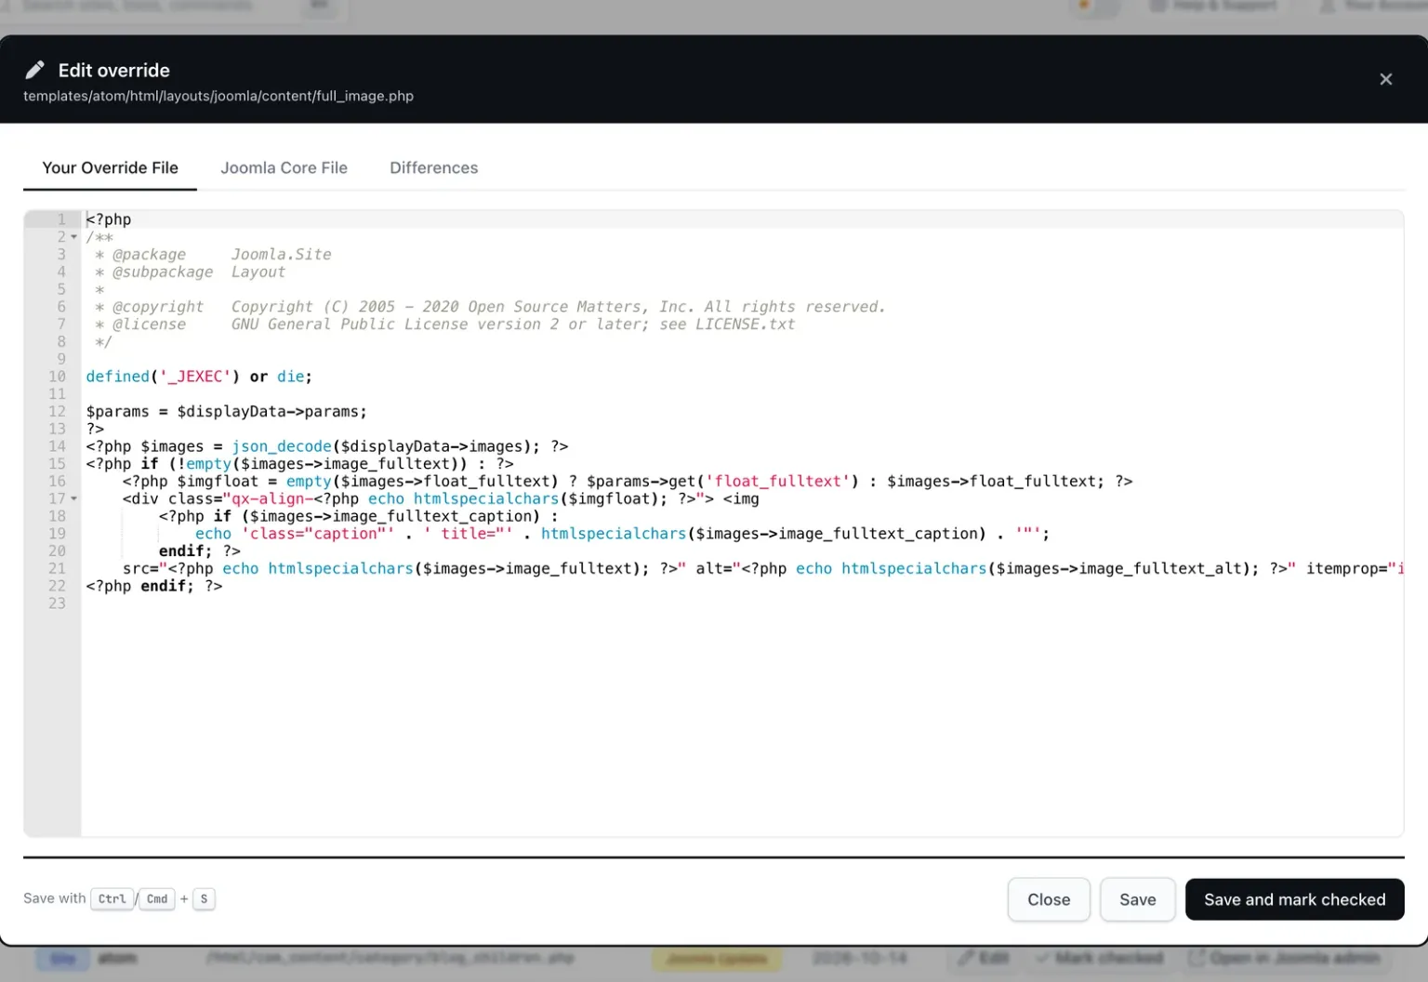Click the src= attribute line 21

pos(762,569)
